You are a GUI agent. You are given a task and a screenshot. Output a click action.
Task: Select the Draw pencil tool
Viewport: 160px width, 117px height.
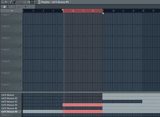[11, 2]
